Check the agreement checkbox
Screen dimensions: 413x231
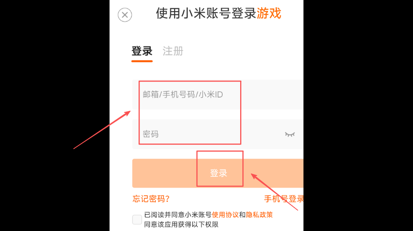(x=137, y=219)
